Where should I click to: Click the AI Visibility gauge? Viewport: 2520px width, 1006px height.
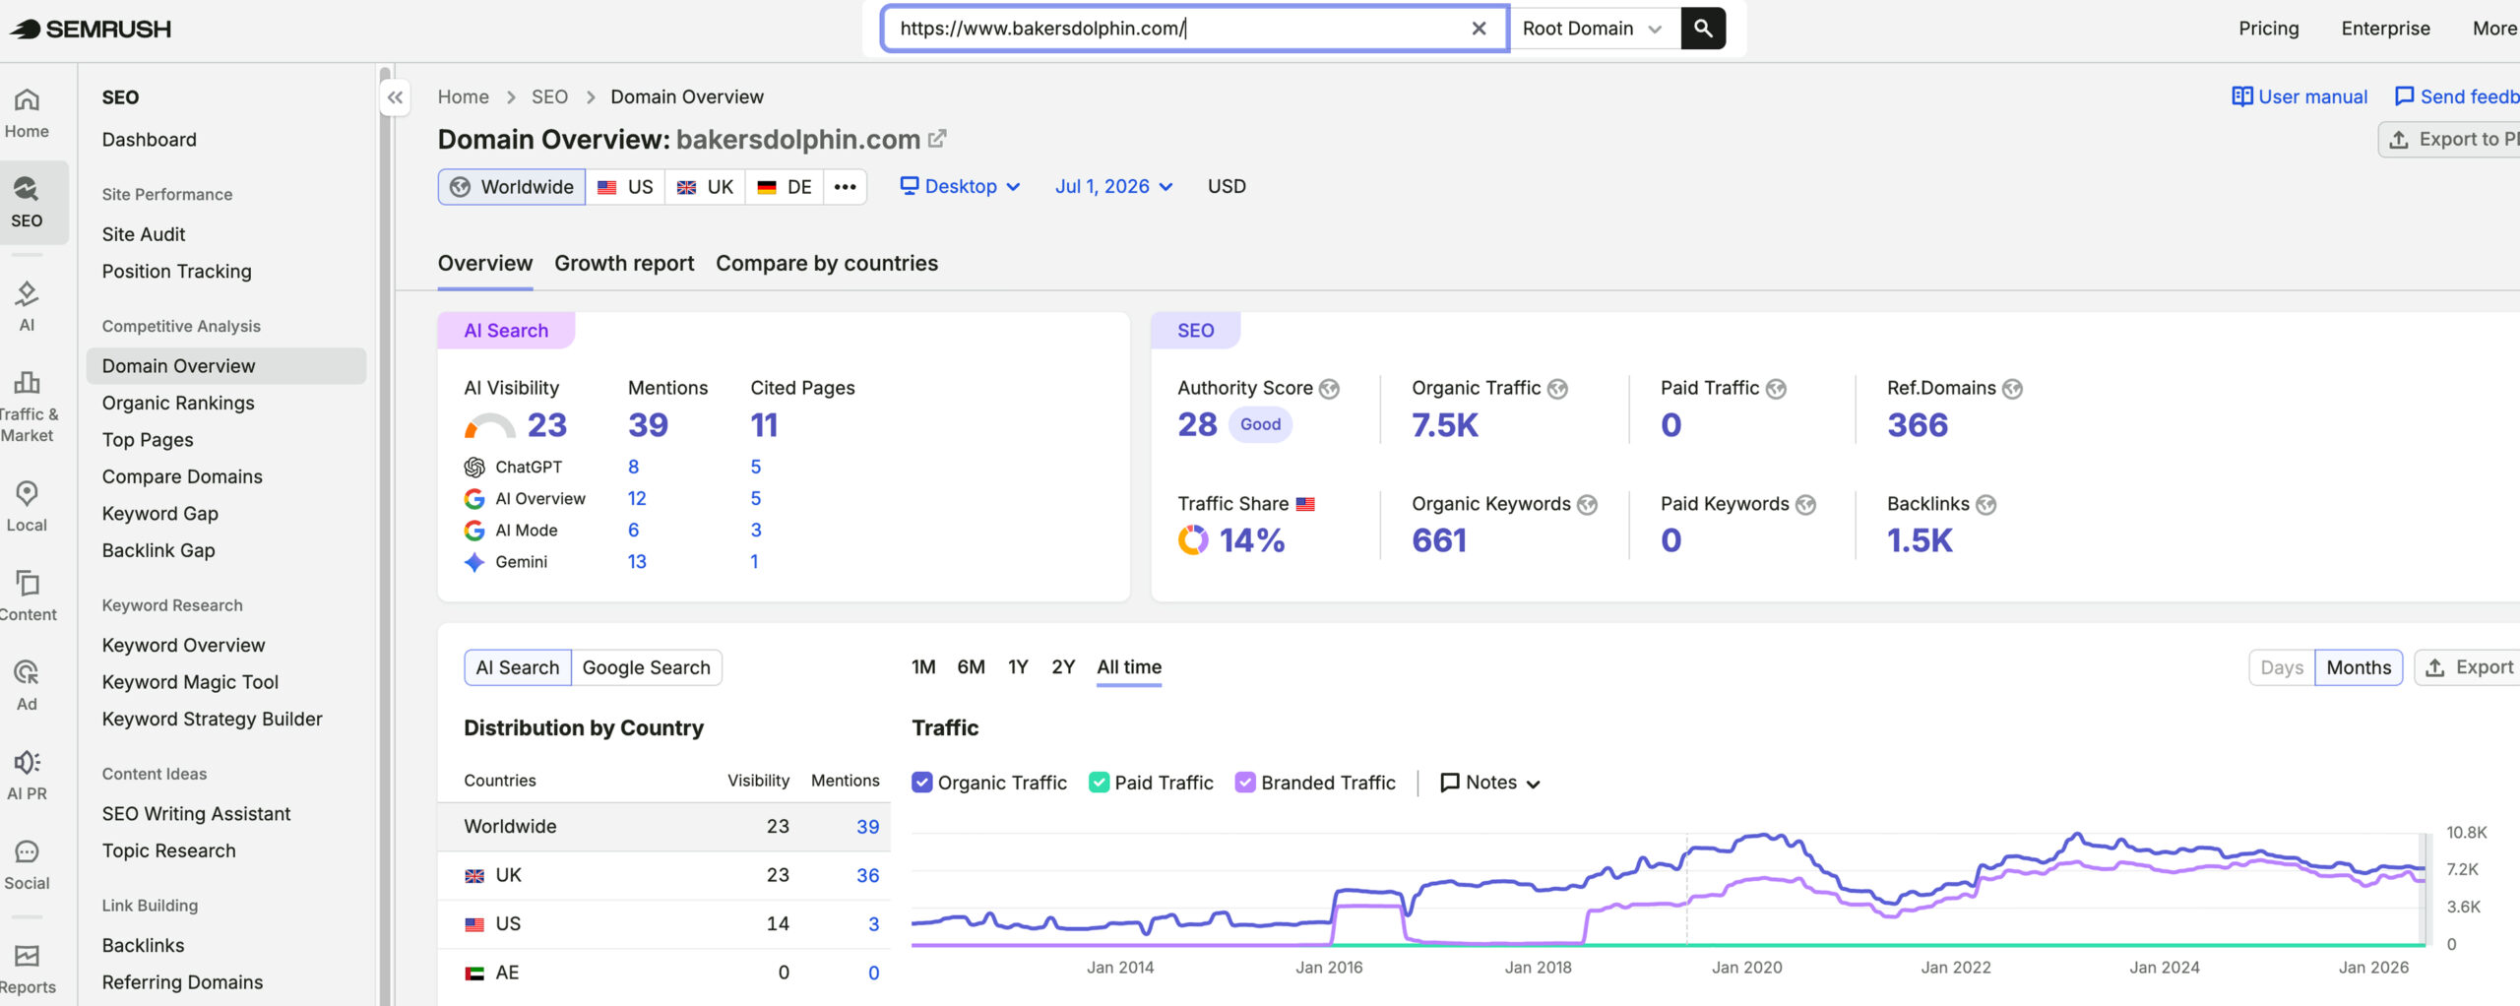click(x=489, y=426)
